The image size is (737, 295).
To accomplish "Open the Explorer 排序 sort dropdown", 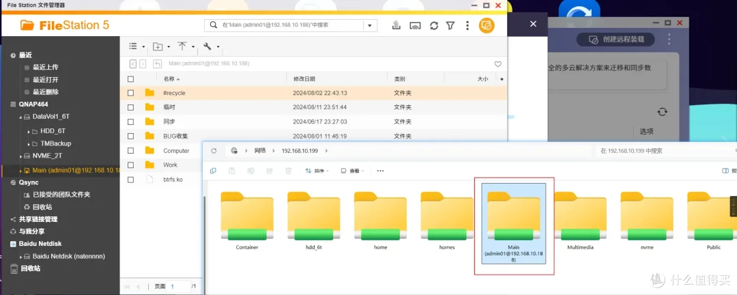I will coord(317,171).
